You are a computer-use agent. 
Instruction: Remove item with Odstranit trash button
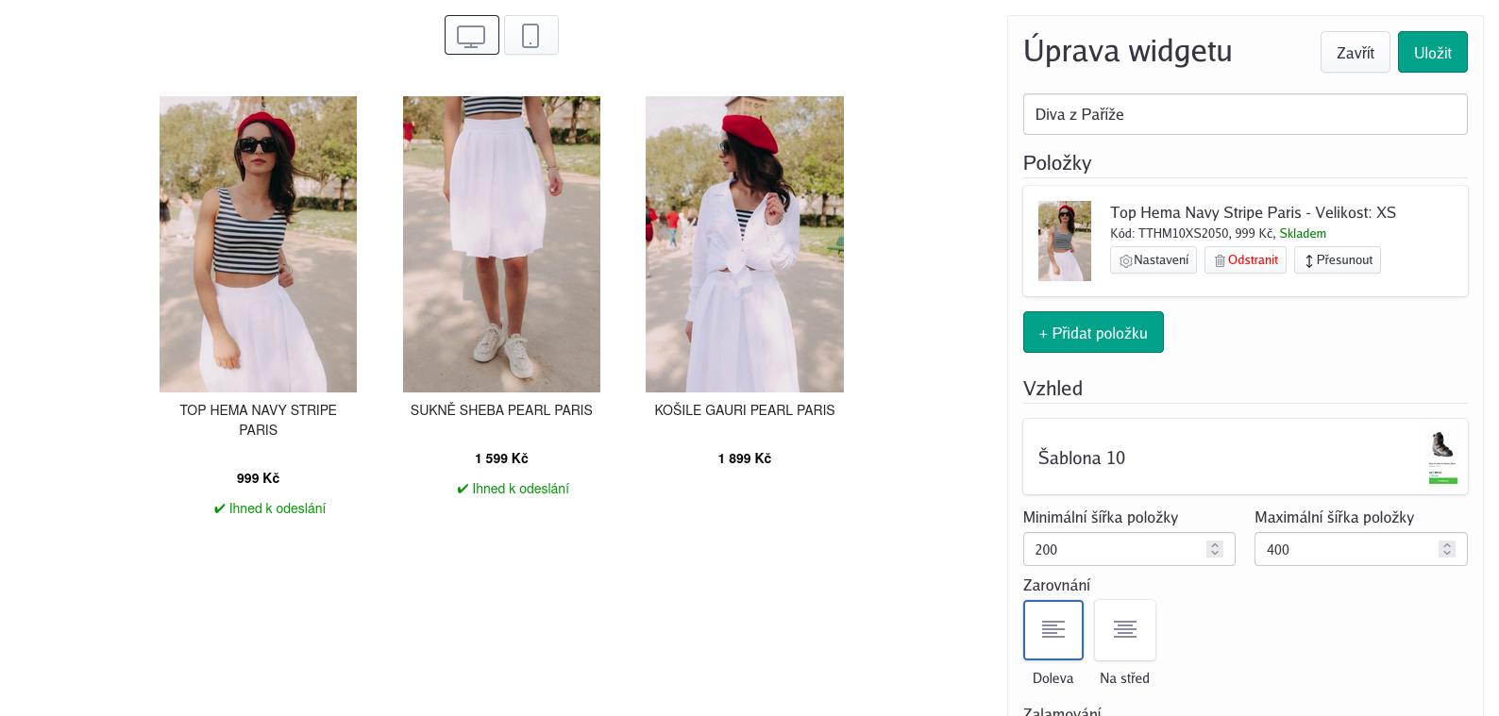[1245, 260]
